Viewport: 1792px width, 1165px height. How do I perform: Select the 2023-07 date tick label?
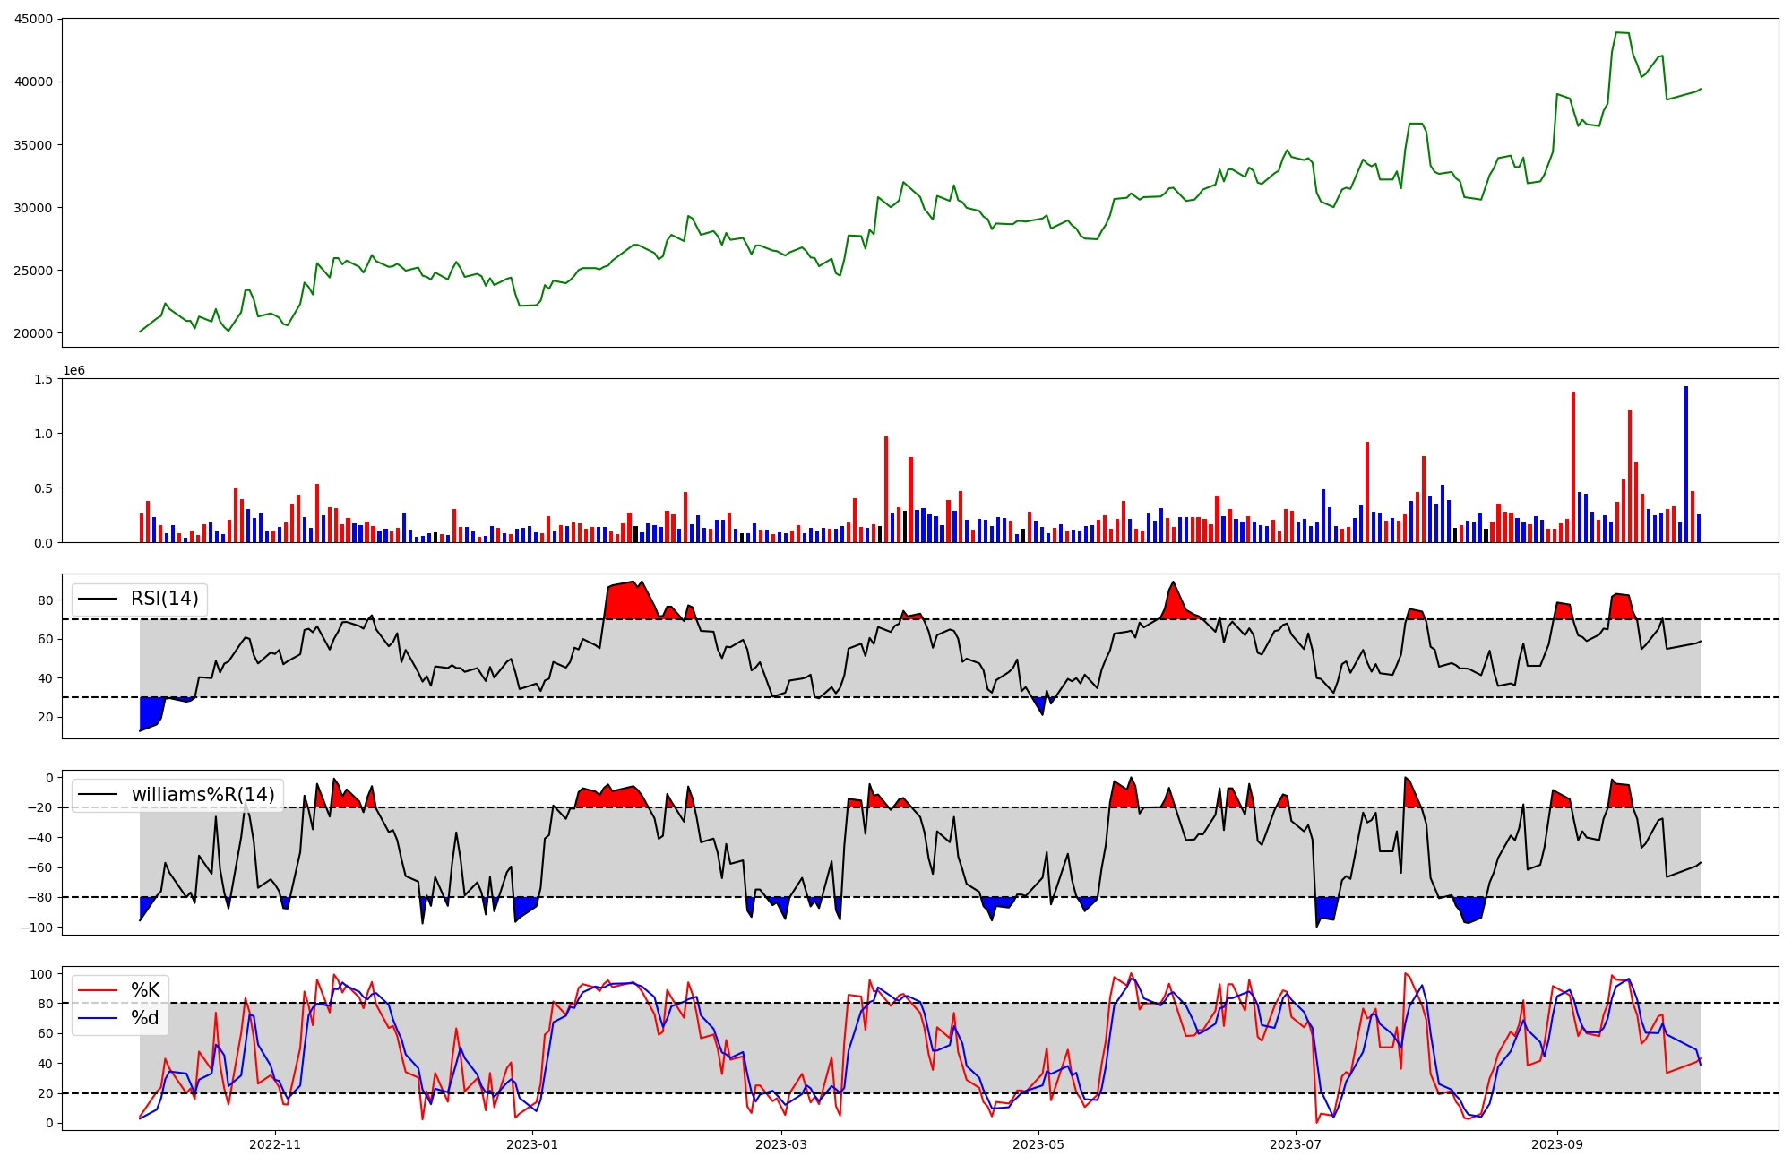coord(1297,1144)
